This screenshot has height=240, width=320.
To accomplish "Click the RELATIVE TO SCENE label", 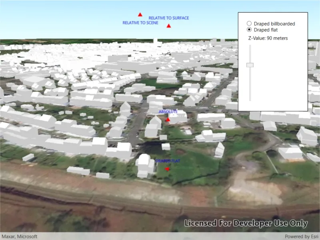I will click(140, 23).
